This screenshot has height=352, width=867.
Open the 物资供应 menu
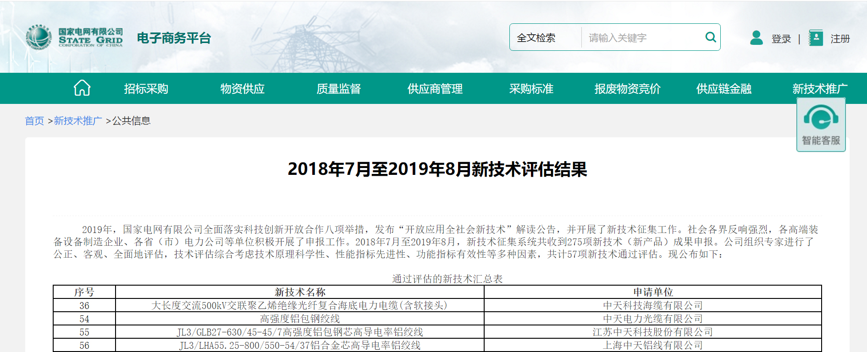(x=242, y=88)
